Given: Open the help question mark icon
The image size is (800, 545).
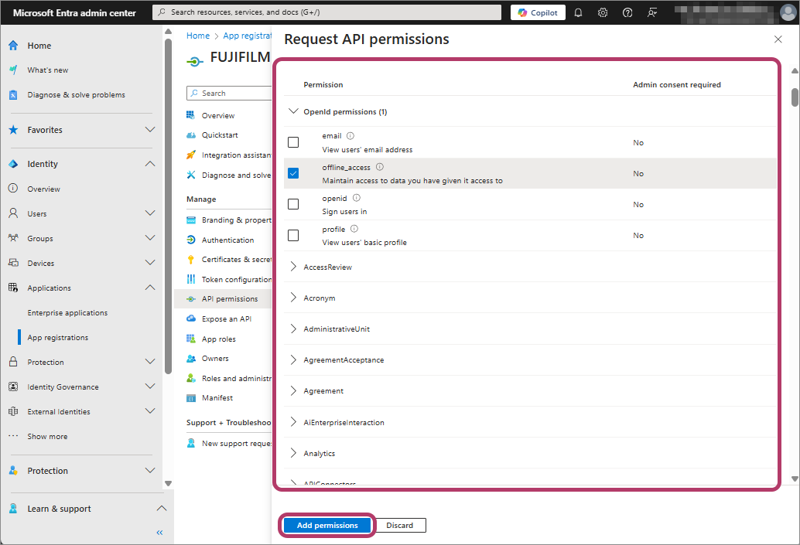Looking at the screenshot, I should pyautogui.click(x=627, y=12).
